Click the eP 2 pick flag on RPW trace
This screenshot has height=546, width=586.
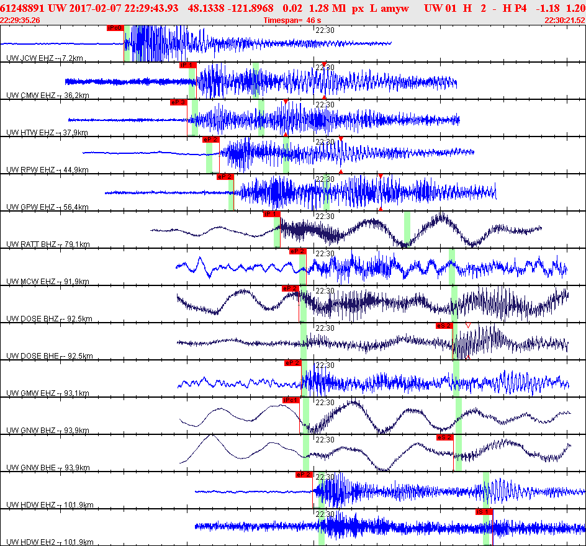[211, 140]
